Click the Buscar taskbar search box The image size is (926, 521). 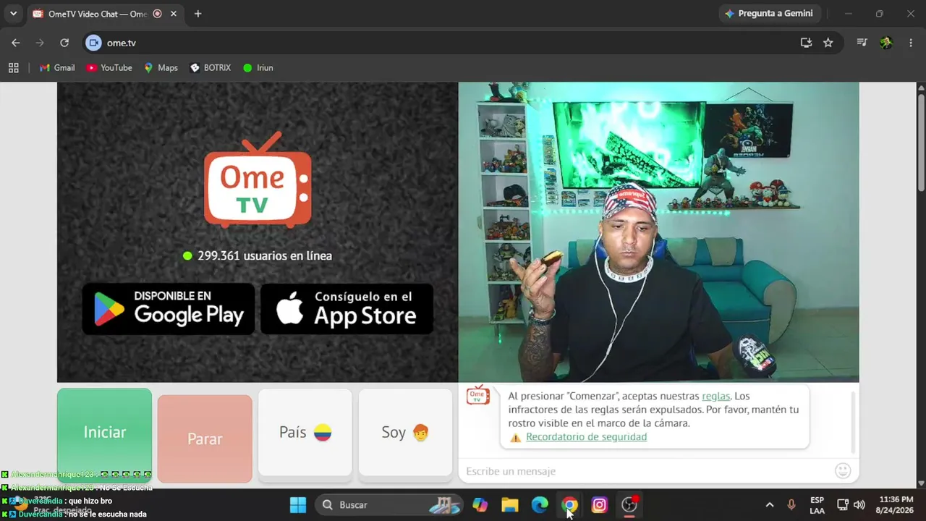391,505
